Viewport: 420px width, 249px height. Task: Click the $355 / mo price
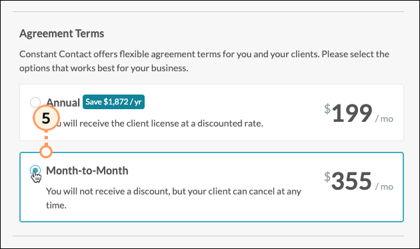(x=359, y=181)
